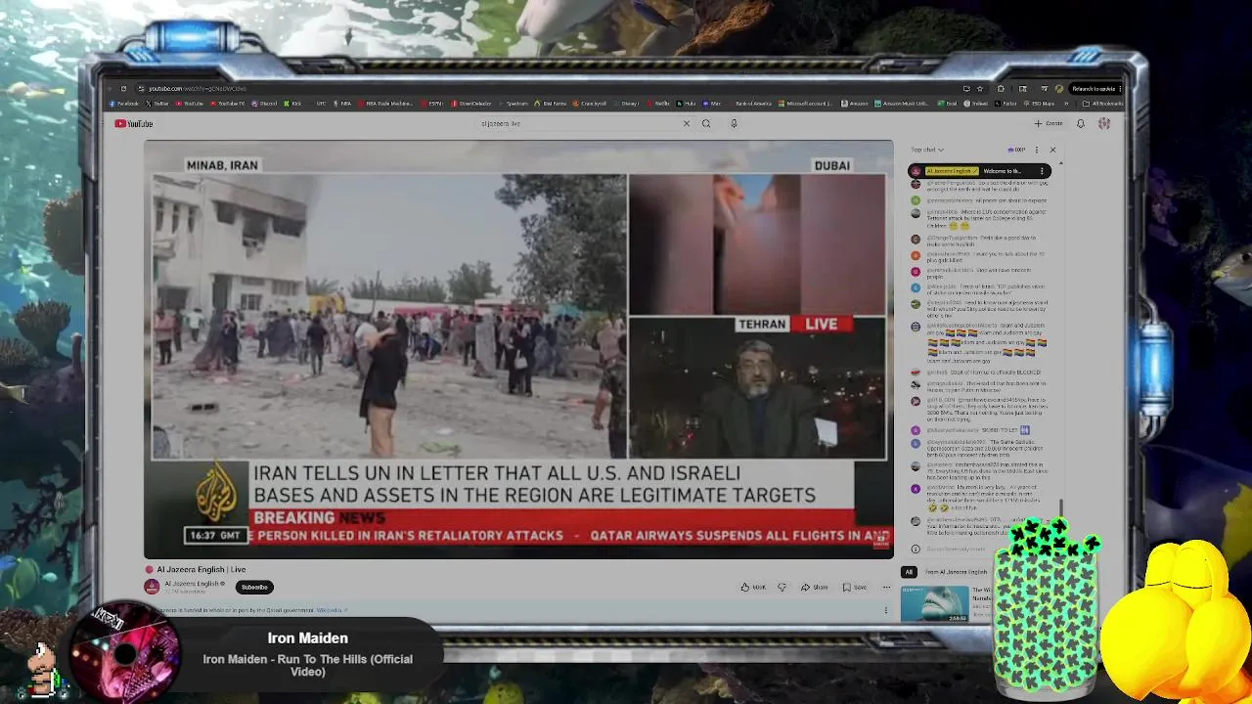Click the Al Jazeera live video player
Viewport: 1252px width, 704px height.
point(518,349)
